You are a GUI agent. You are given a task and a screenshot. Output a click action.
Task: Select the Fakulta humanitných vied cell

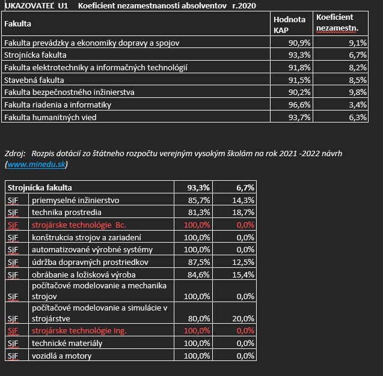tap(51, 118)
